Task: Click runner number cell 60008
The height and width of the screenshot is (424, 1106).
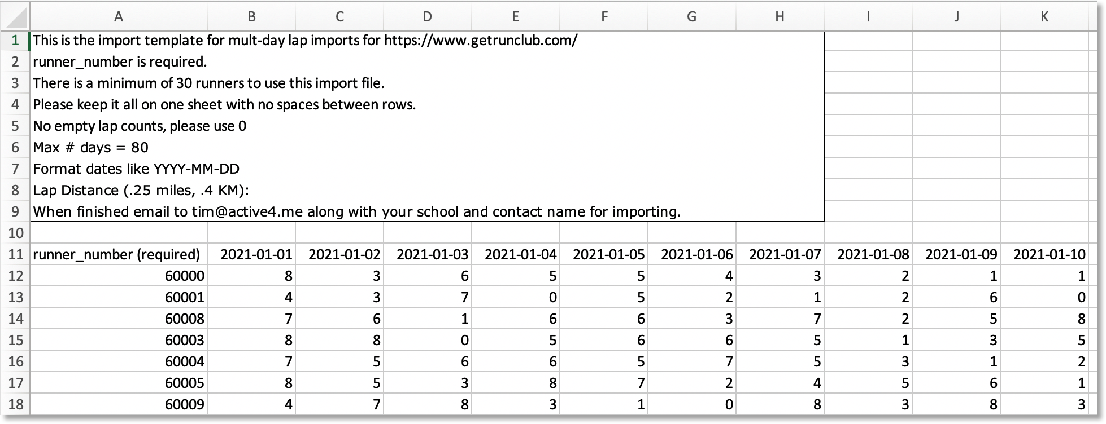Action: 118,319
